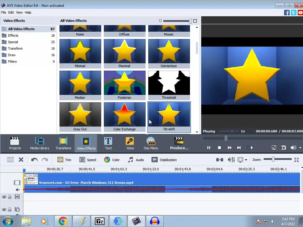
Task: Toggle visibility of the overlay track
Action: coord(4,210)
